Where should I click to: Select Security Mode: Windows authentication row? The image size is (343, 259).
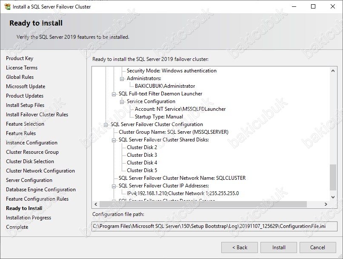point(172,71)
